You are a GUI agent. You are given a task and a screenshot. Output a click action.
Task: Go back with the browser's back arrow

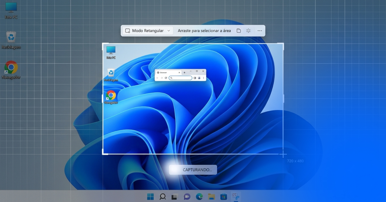tap(157, 78)
